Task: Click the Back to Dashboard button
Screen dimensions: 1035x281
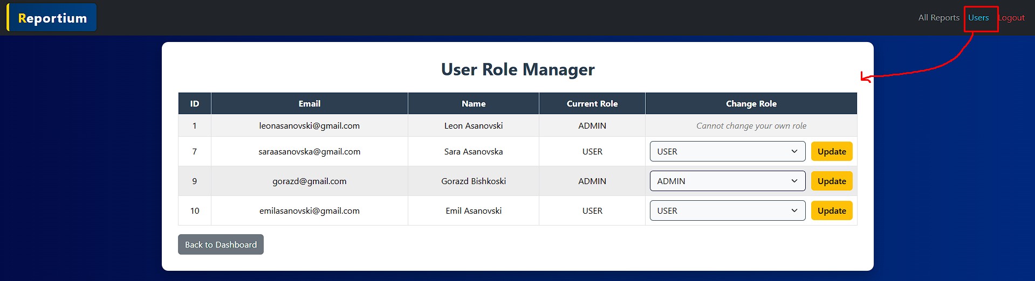Action: pyautogui.click(x=221, y=245)
